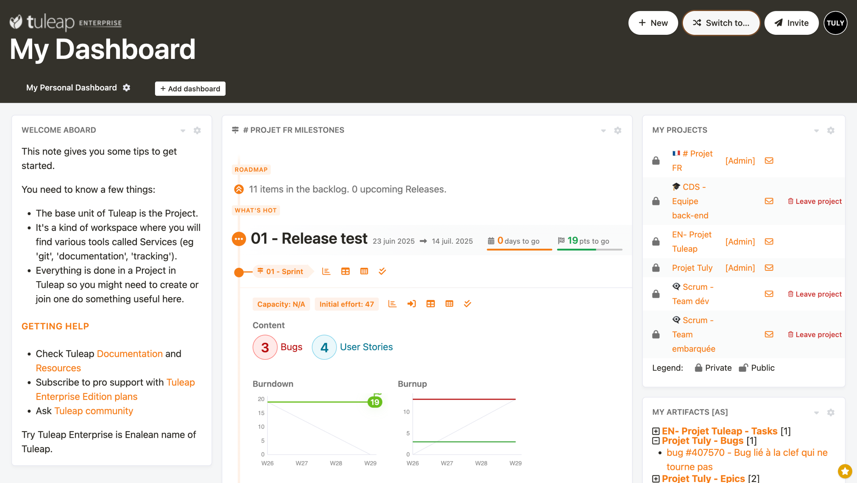
Task: Click the 19 pts to go progress bar
Action: click(x=589, y=249)
